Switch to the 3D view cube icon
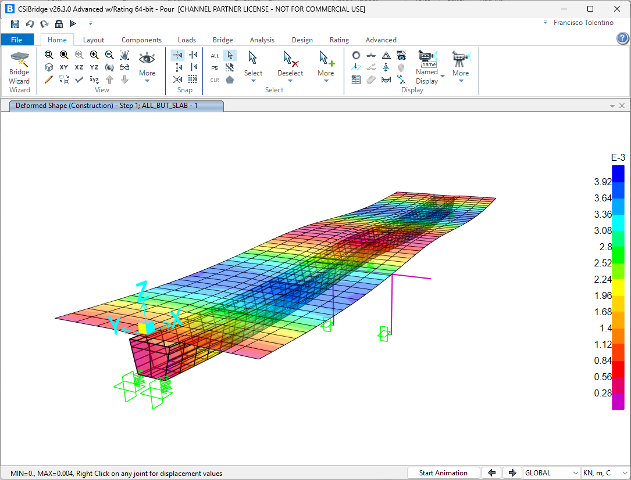Image resolution: width=631 pixels, height=480 pixels. (x=49, y=67)
